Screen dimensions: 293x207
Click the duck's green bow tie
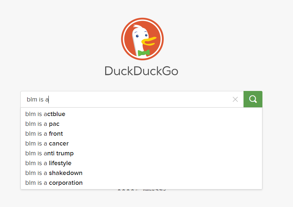click(x=144, y=53)
